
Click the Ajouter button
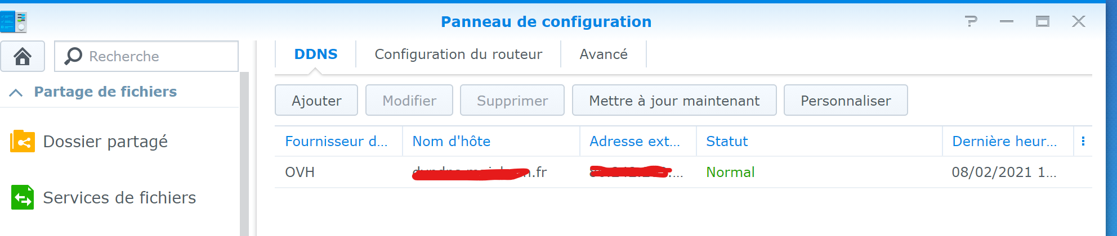click(316, 101)
